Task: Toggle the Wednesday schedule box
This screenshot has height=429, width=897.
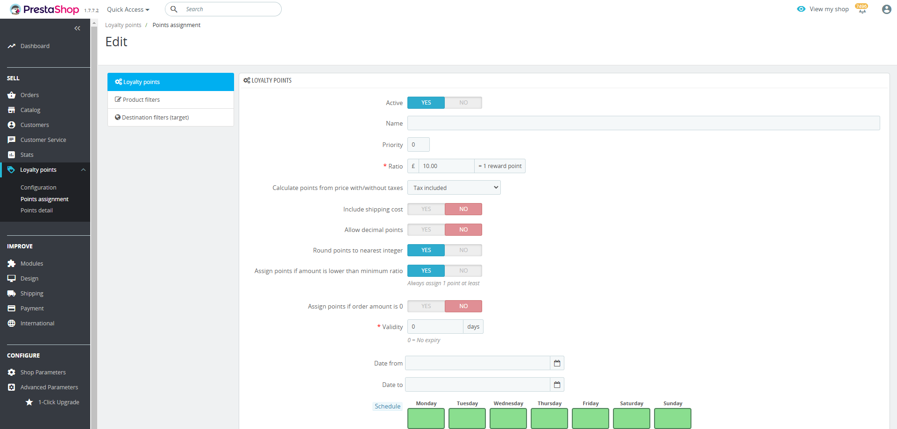Action: point(508,418)
